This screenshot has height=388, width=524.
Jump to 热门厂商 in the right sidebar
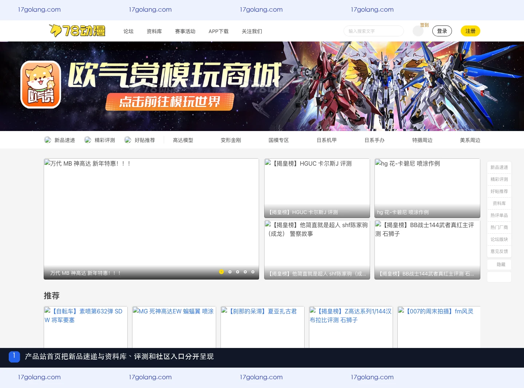(499, 227)
